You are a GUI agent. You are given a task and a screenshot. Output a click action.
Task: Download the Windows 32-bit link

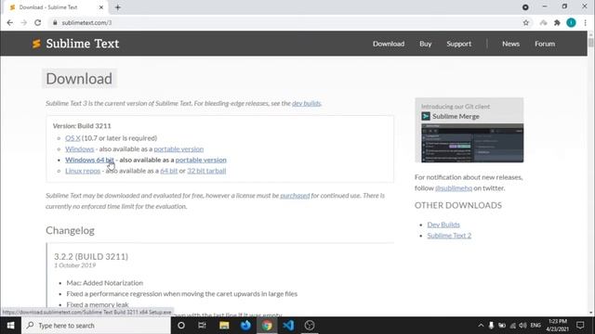[x=79, y=148]
